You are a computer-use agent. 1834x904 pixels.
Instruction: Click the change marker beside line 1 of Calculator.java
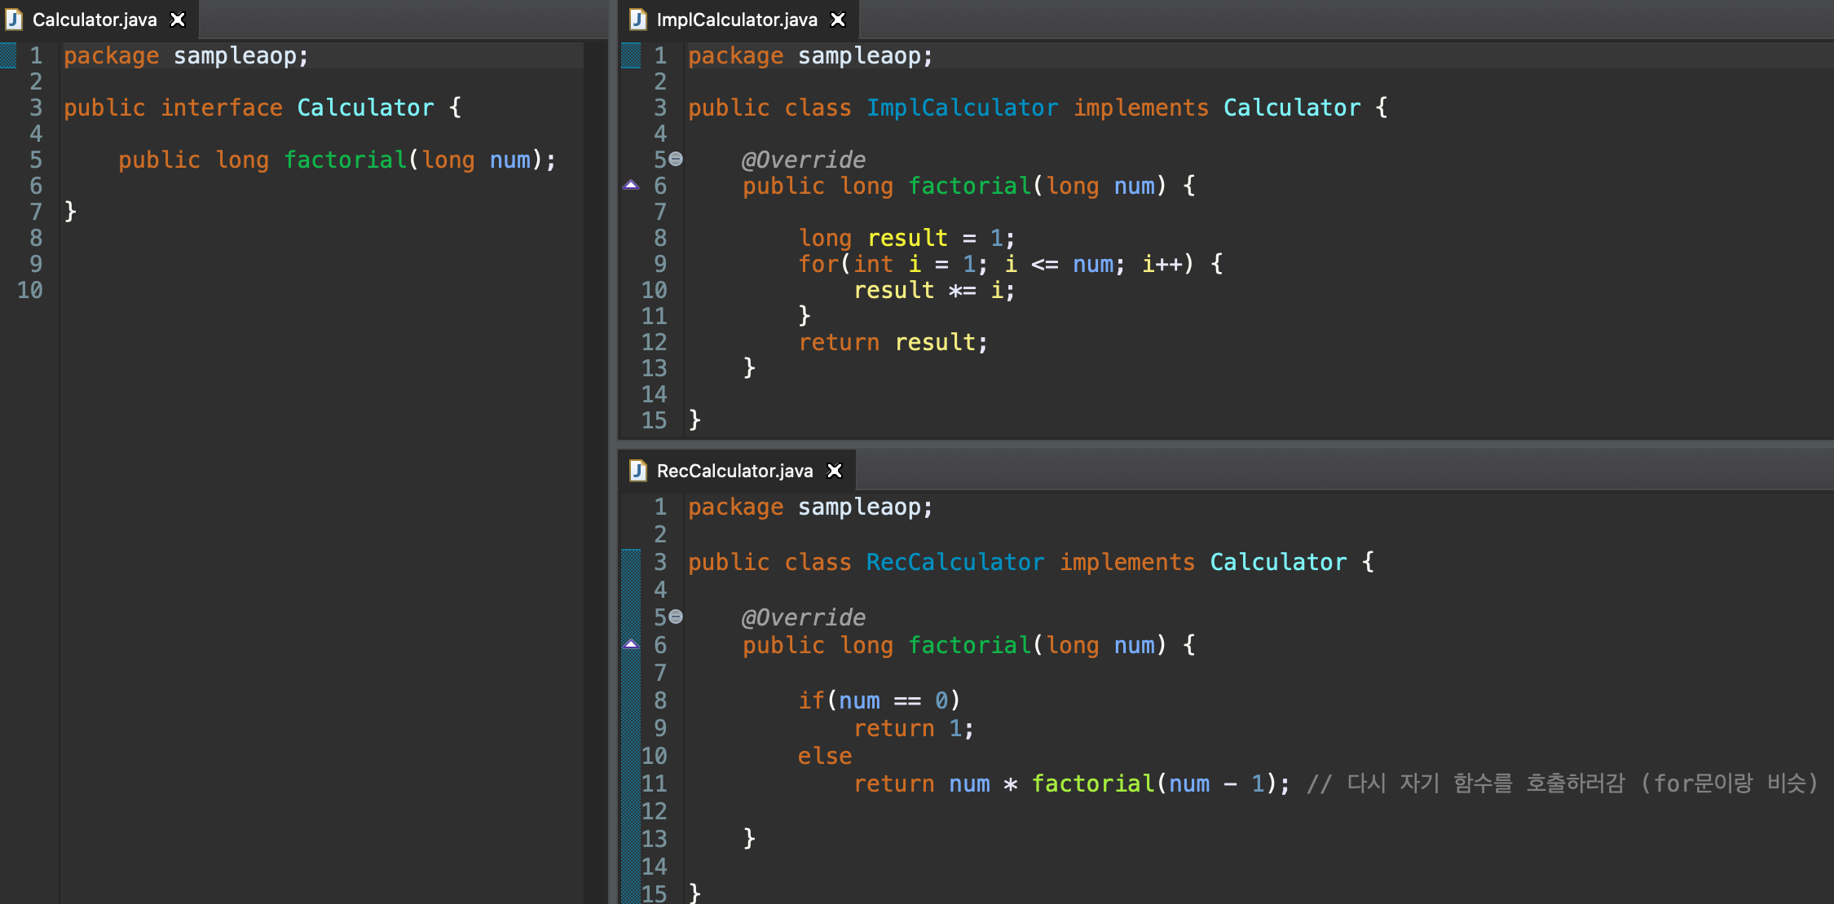pyautogui.click(x=9, y=55)
